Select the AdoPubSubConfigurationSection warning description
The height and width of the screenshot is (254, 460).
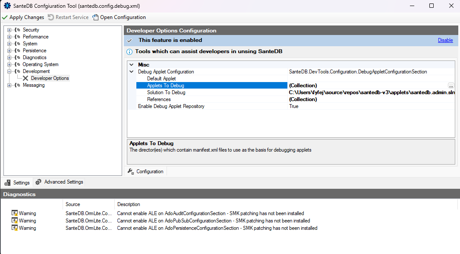coord(213,221)
